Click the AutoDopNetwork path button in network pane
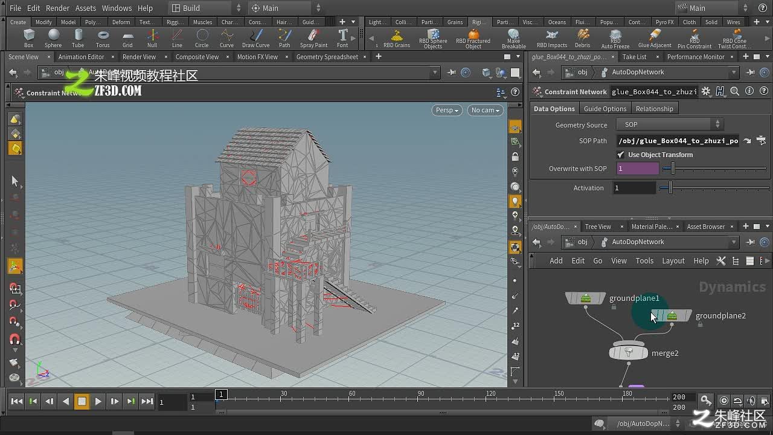Viewport: 773px width, 435px height. coord(638,242)
